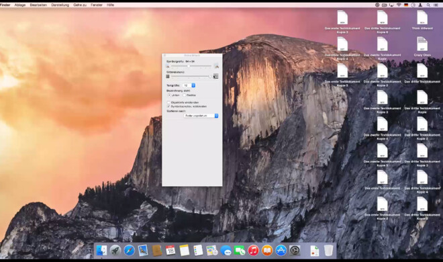Viewport: 443px width, 262px height.
Task: Select Das erste Textdokument Kopie 4 file
Action: point(342,48)
